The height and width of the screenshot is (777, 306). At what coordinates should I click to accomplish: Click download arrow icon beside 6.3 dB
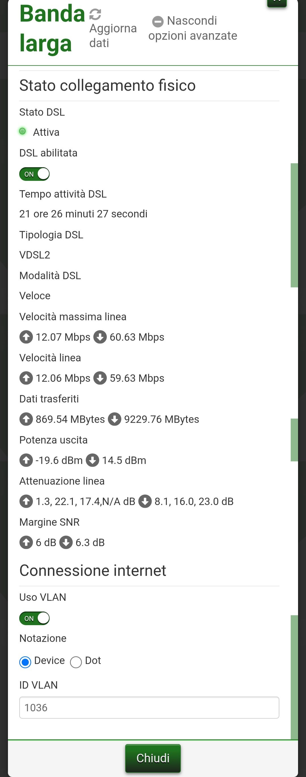pos(66,542)
